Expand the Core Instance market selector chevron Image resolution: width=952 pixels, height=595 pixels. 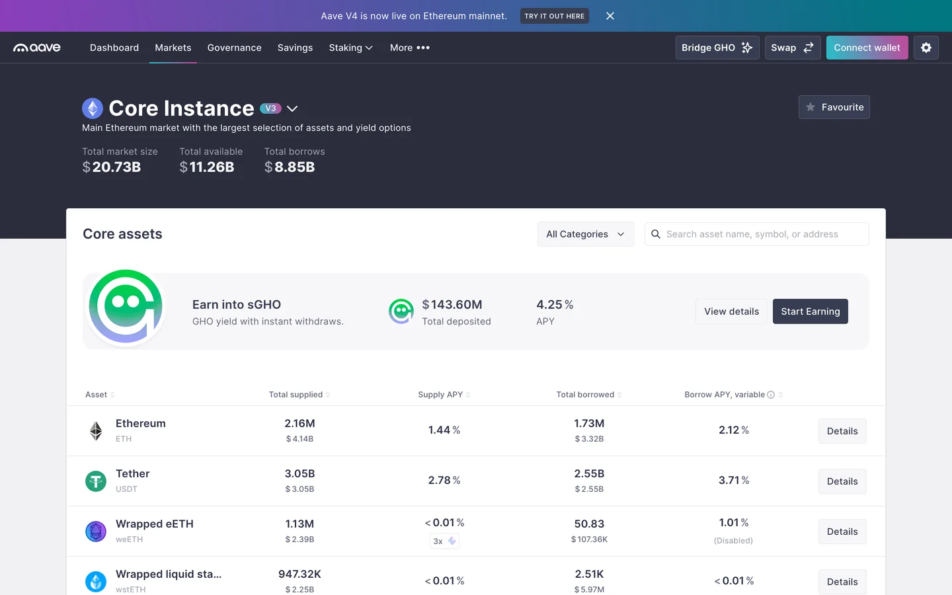[292, 108]
